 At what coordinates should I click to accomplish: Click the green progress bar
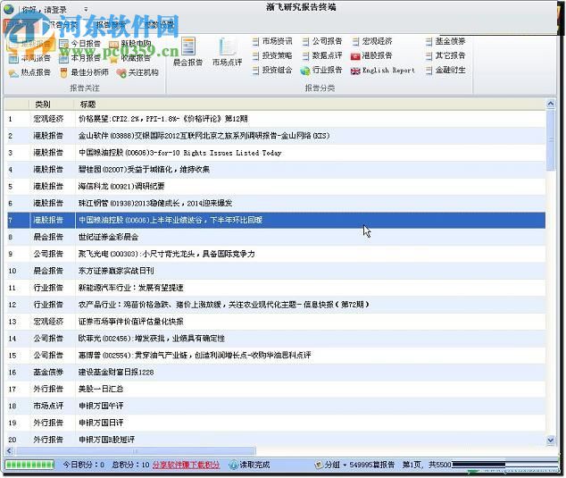pos(29,465)
